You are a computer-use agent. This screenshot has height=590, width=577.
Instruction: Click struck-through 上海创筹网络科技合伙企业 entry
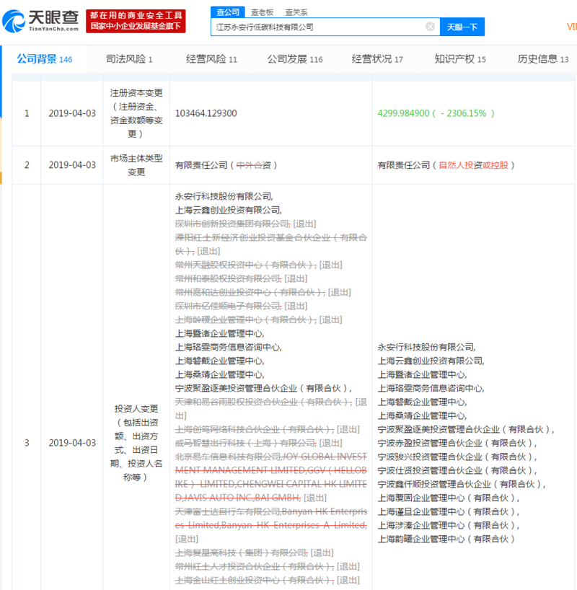[x=255, y=429]
